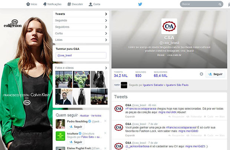Open Notificações bell icon
Viewport: 230px width, 150px height.
click(45, 4)
